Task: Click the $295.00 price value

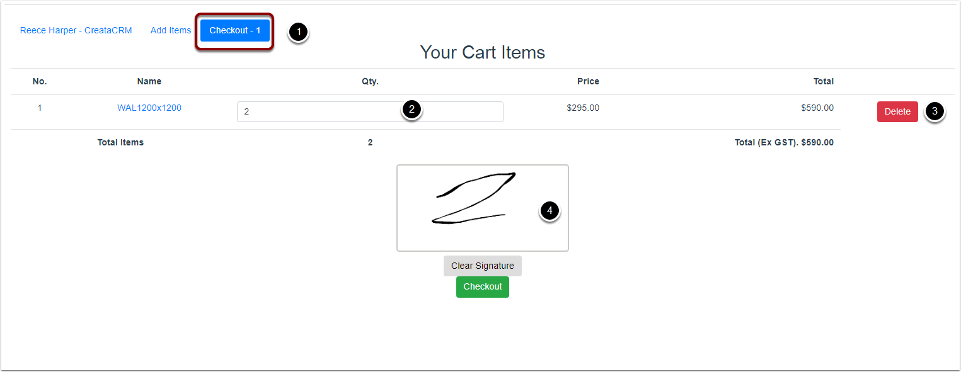Action: pyautogui.click(x=583, y=108)
